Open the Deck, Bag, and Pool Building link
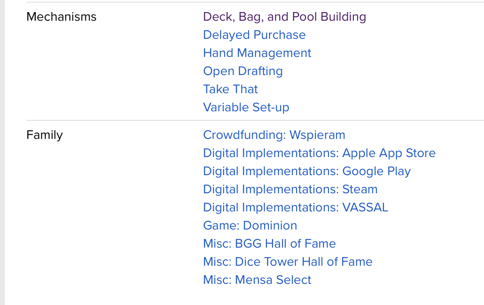Screen dimensions: 484x305 click(x=284, y=17)
